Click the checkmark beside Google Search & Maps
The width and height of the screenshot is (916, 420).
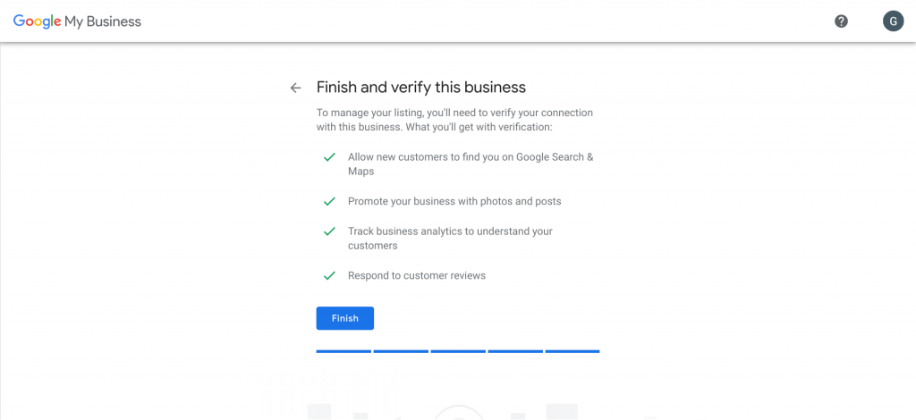click(329, 157)
